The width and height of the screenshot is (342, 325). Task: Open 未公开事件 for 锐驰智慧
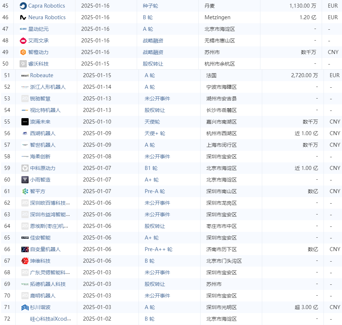click(157, 99)
